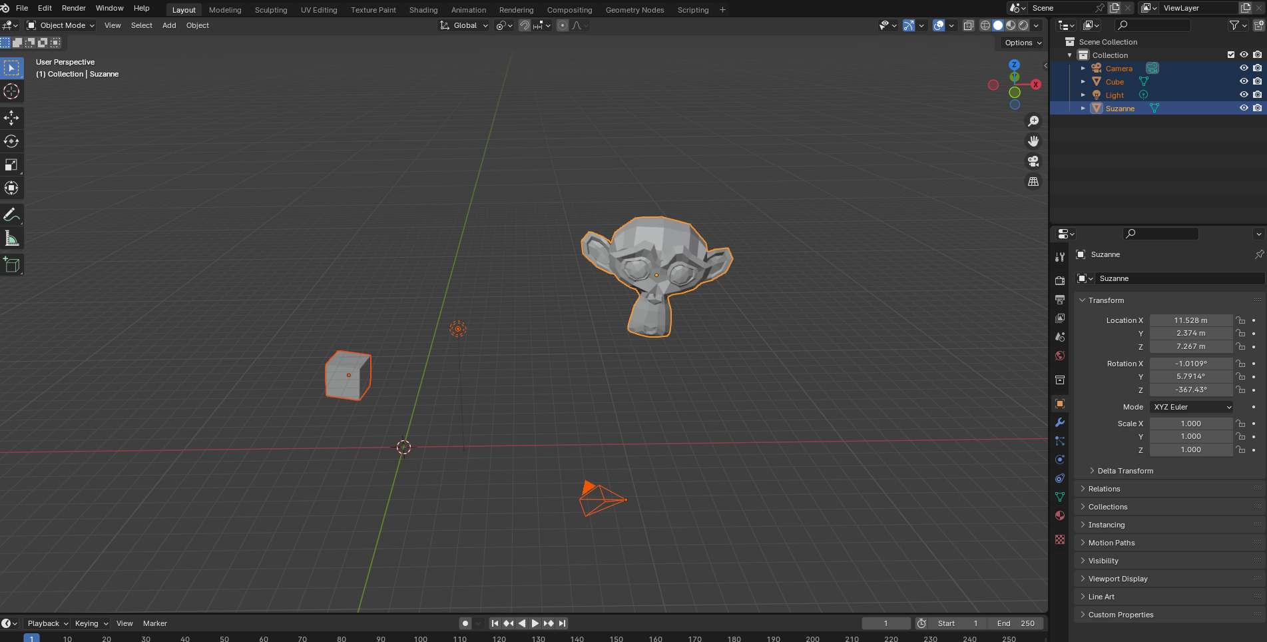Image resolution: width=1267 pixels, height=642 pixels.
Task: Select the Transform tool
Action: pos(11,188)
